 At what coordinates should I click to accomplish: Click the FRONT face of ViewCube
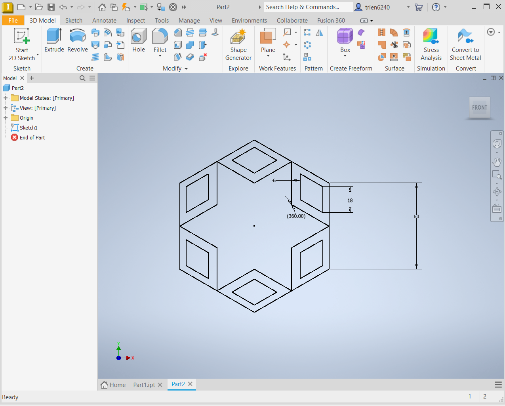click(479, 107)
